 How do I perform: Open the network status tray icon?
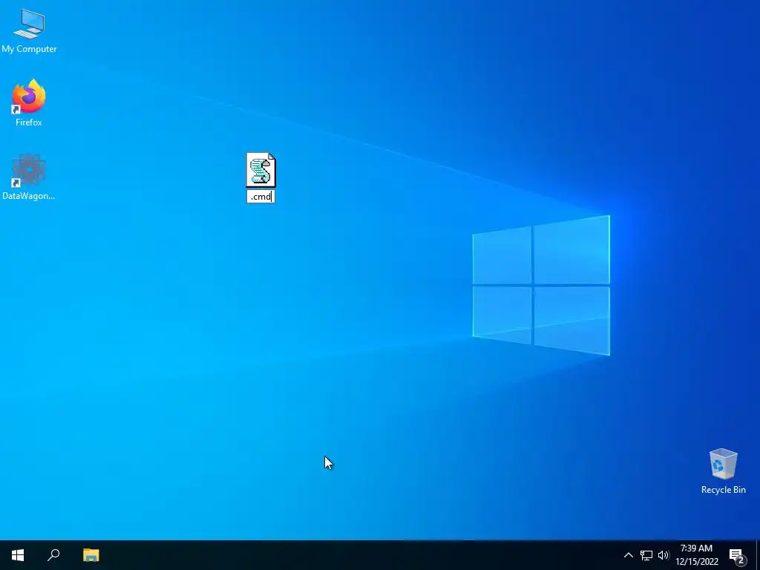[x=646, y=555]
